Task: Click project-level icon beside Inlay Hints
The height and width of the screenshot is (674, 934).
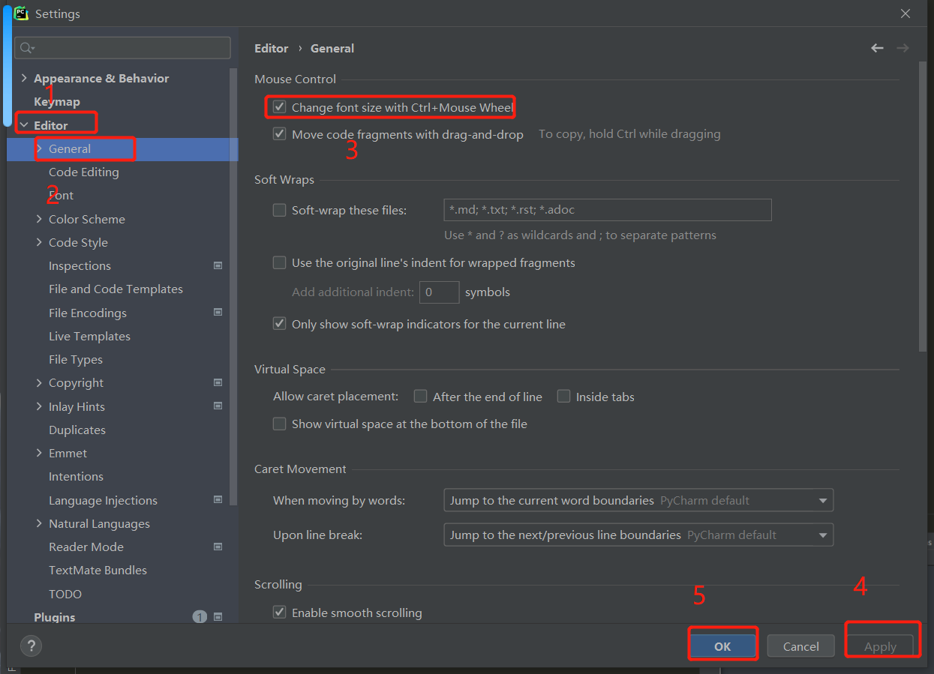Action: [218, 406]
